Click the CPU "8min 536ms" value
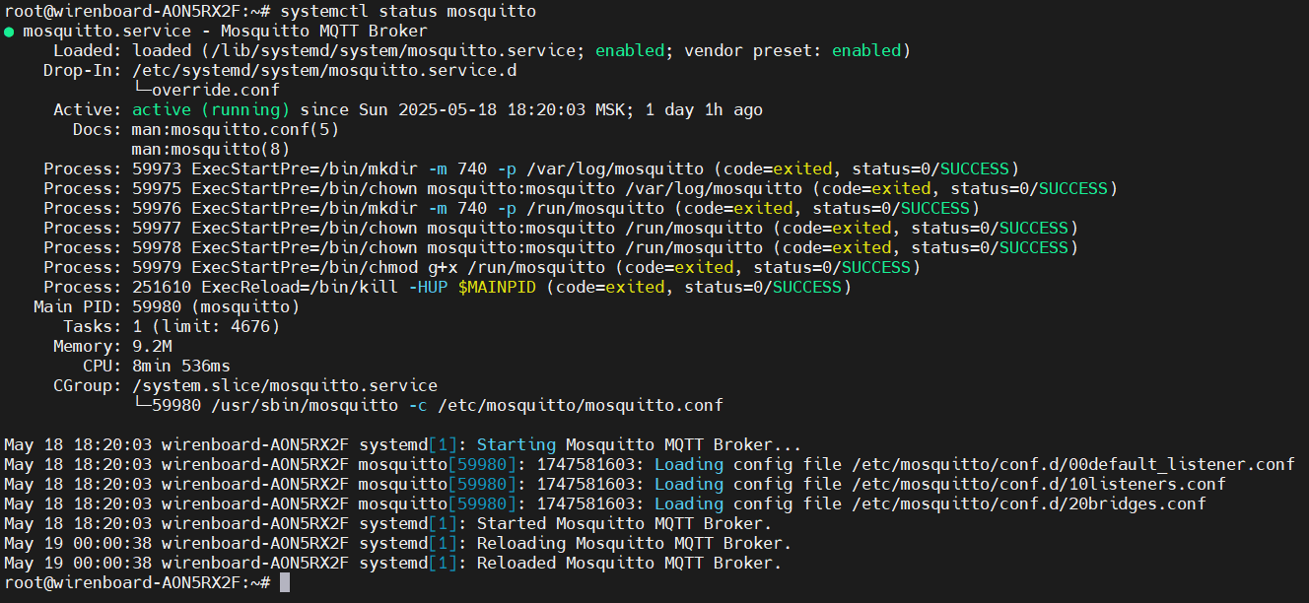 (181, 366)
